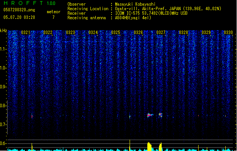This screenshot has width=237, height=151.
Task: Click the 'meteor' count label
Action: (x=54, y=12)
